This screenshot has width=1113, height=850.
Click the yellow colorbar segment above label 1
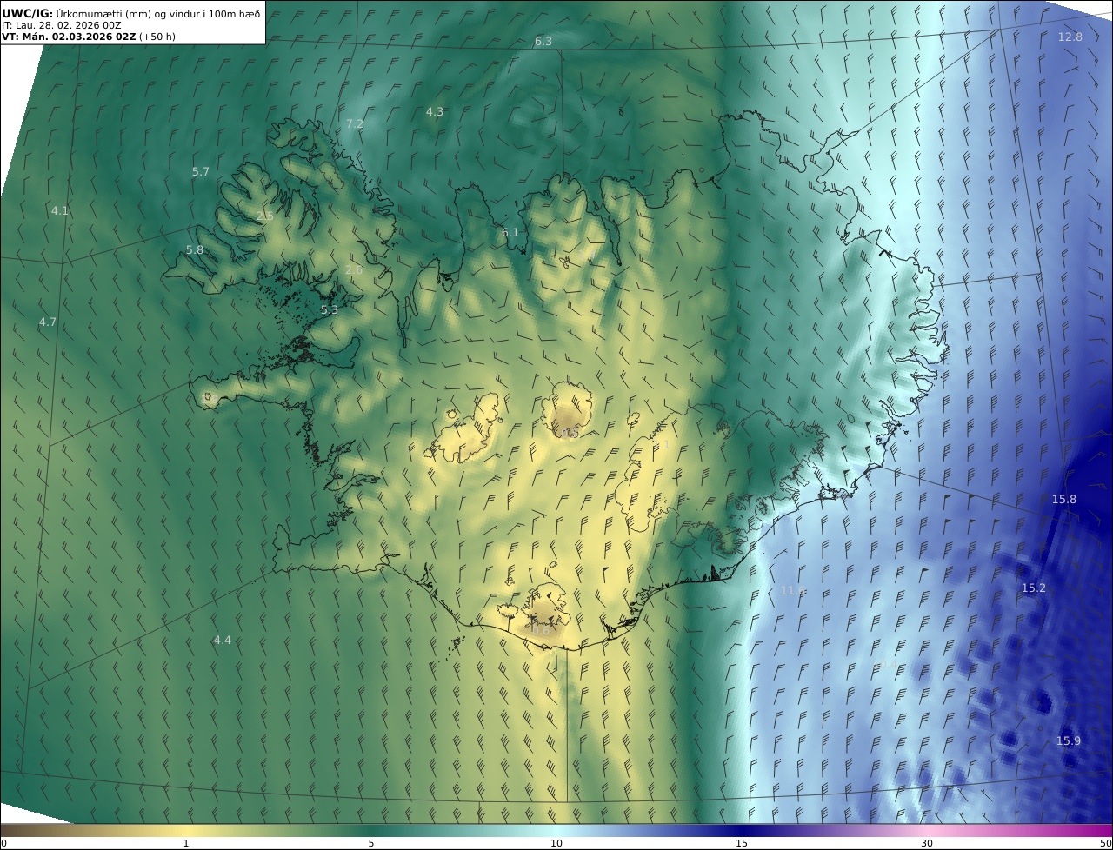[x=186, y=830]
